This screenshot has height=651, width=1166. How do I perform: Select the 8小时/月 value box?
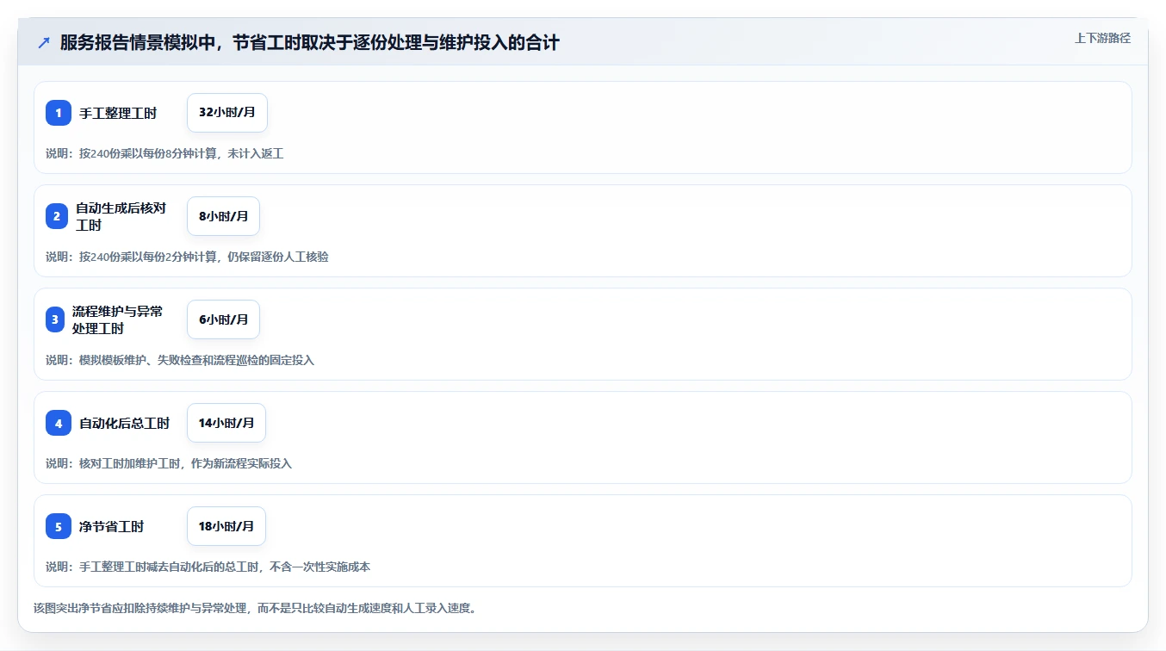[x=223, y=216]
